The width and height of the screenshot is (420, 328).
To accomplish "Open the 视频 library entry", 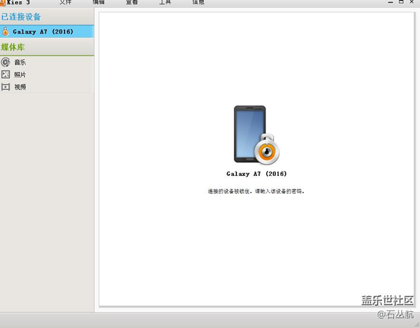I will coord(20,87).
